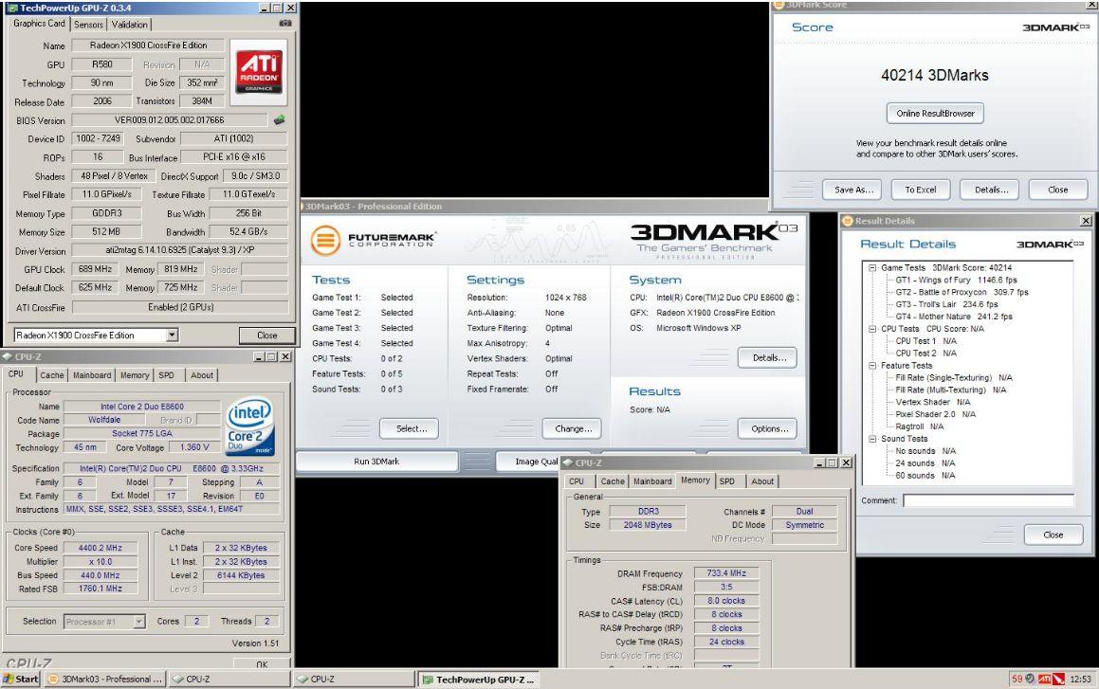Screen dimensions: 1099x689
Task: Click Select... button under Tests
Action: pyautogui.click(x=410, y=428)
